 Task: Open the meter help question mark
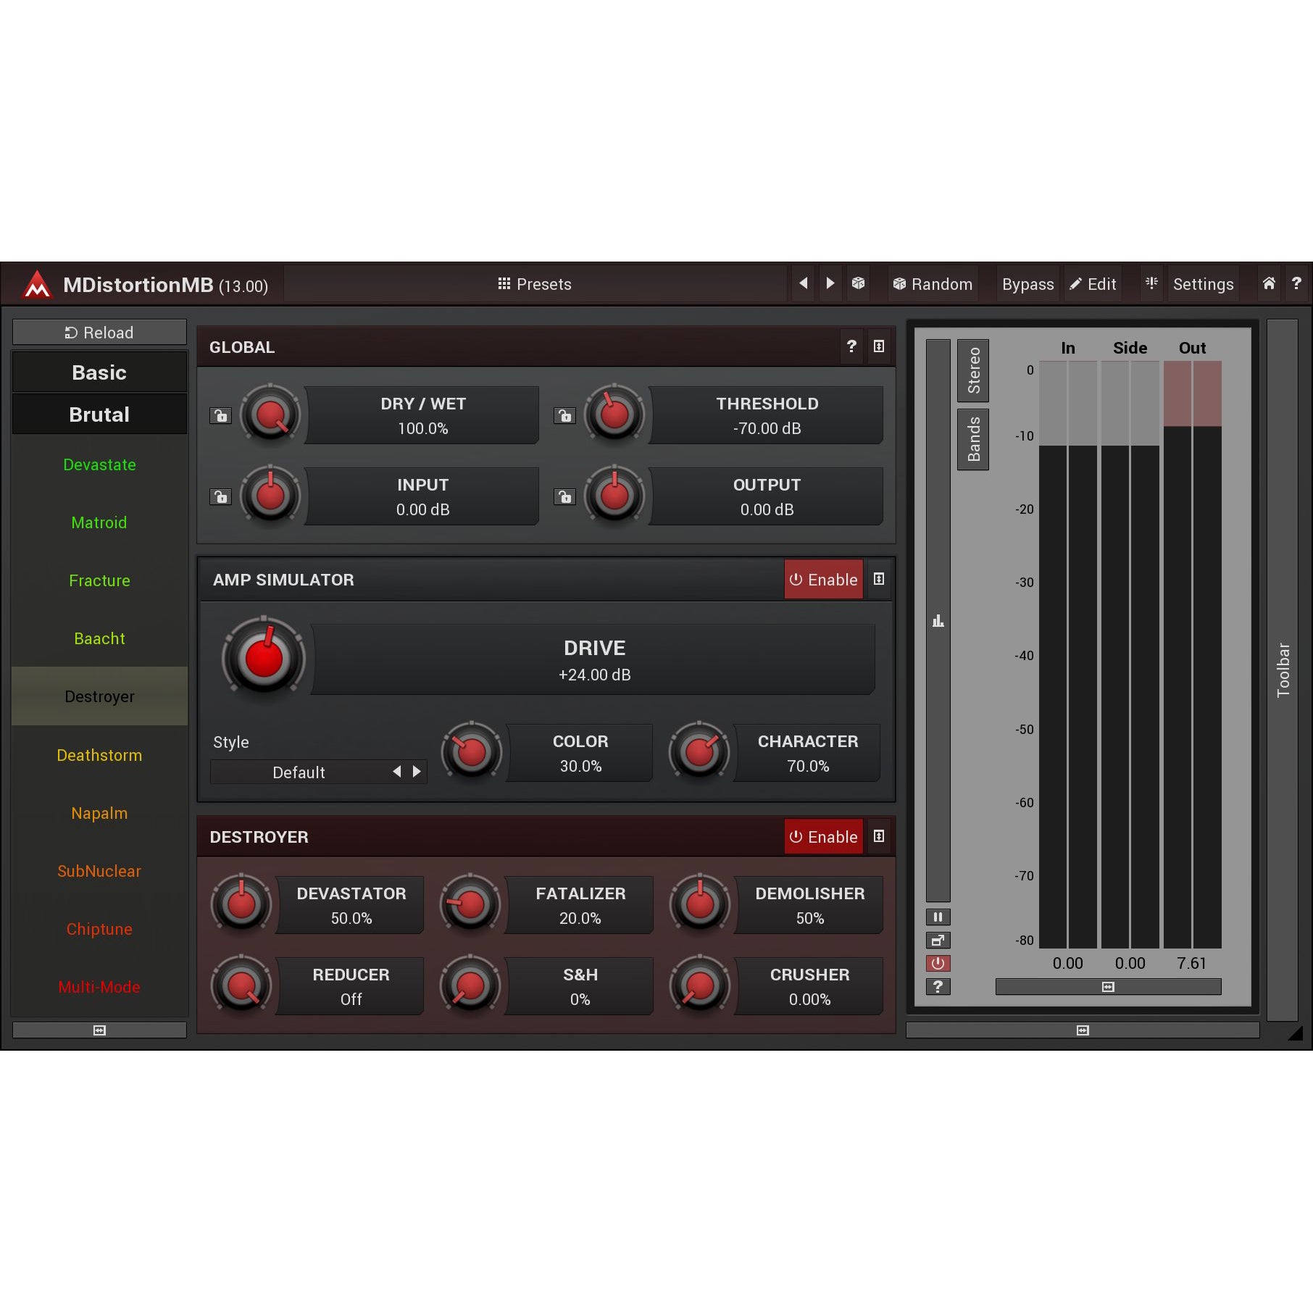938,987
